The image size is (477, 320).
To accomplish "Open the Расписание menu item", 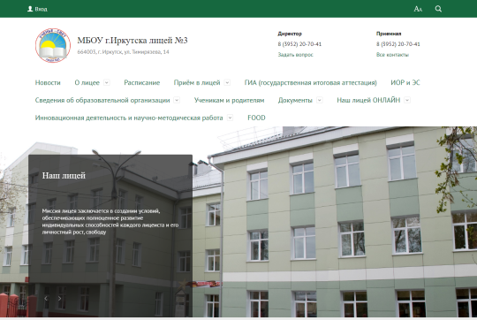I will (x=141, y=82).
